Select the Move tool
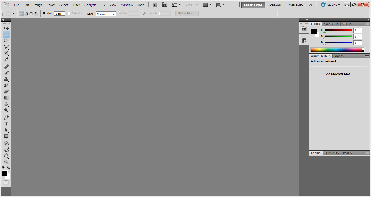The width and height of the screenshot is (371, 197). tap(6, 28)
